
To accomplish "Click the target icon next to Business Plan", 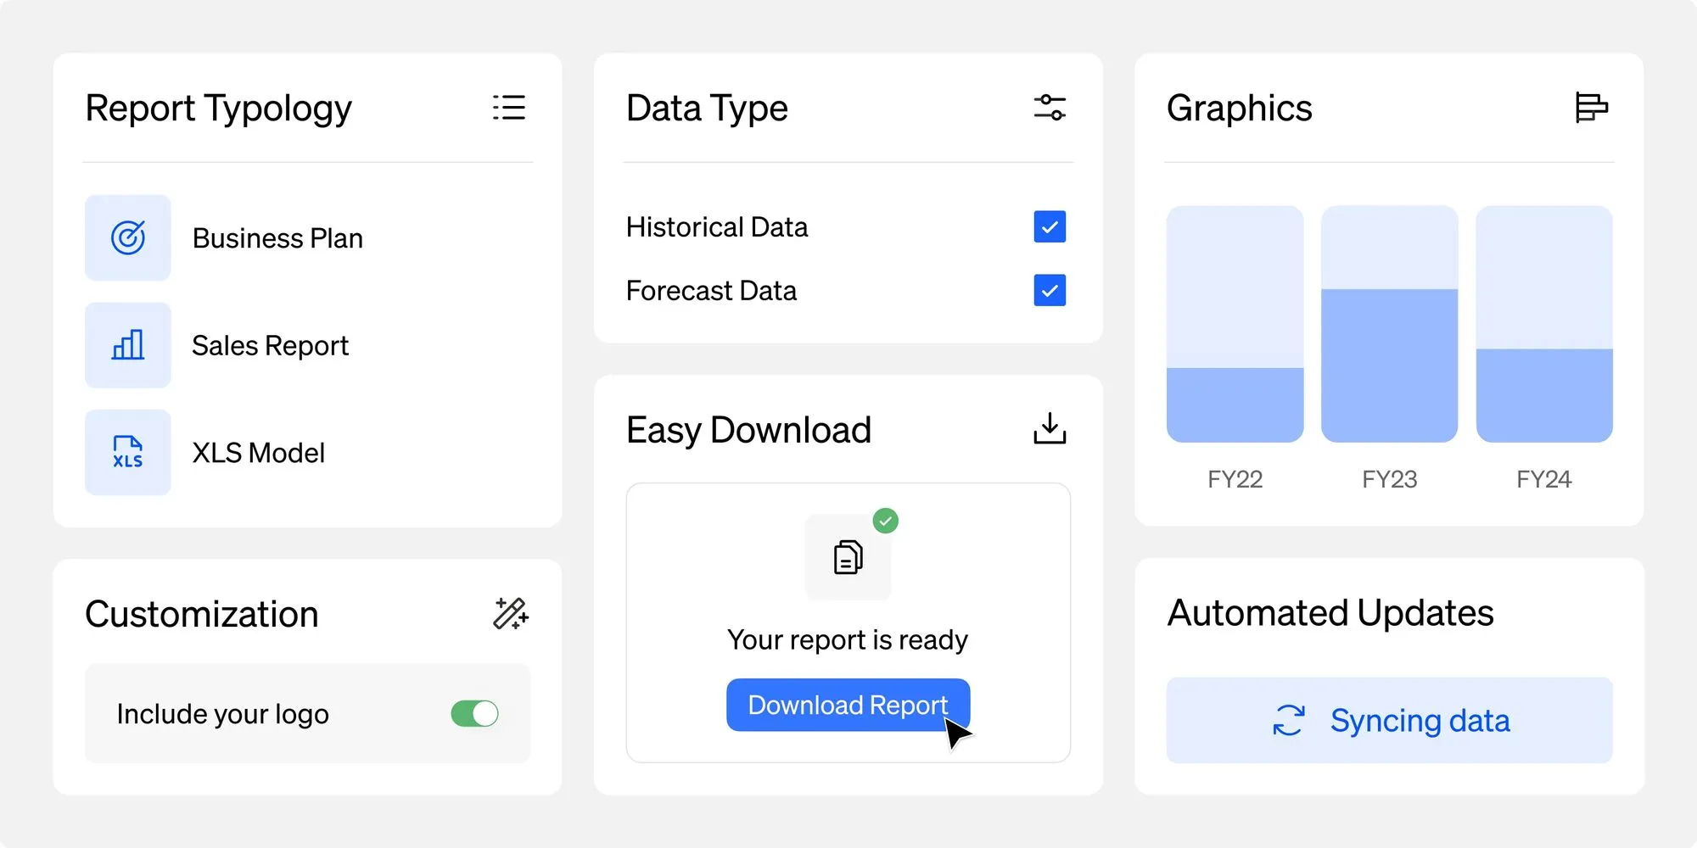I will point(128,238).
